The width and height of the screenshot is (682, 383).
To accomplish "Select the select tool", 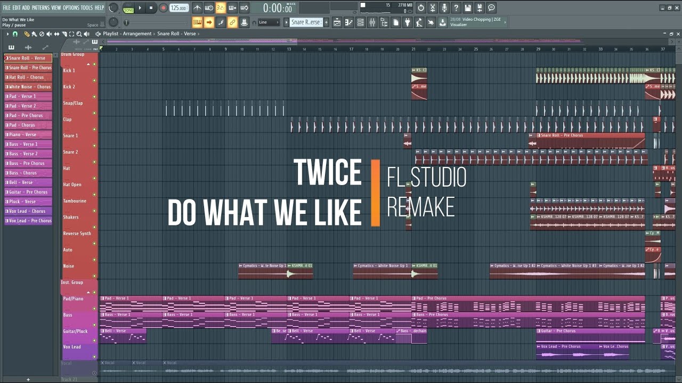I will [71, 34].
